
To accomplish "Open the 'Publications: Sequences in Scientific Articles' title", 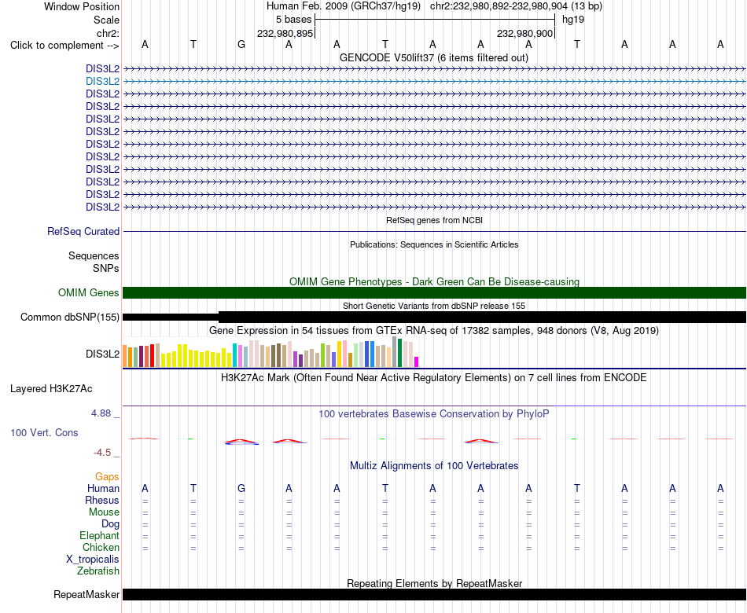I will pyautogui.click(x=434, y=244).
